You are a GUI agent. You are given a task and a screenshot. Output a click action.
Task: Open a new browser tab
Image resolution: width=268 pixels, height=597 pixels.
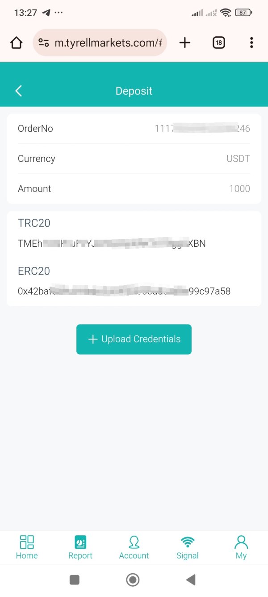click(184, 43)
